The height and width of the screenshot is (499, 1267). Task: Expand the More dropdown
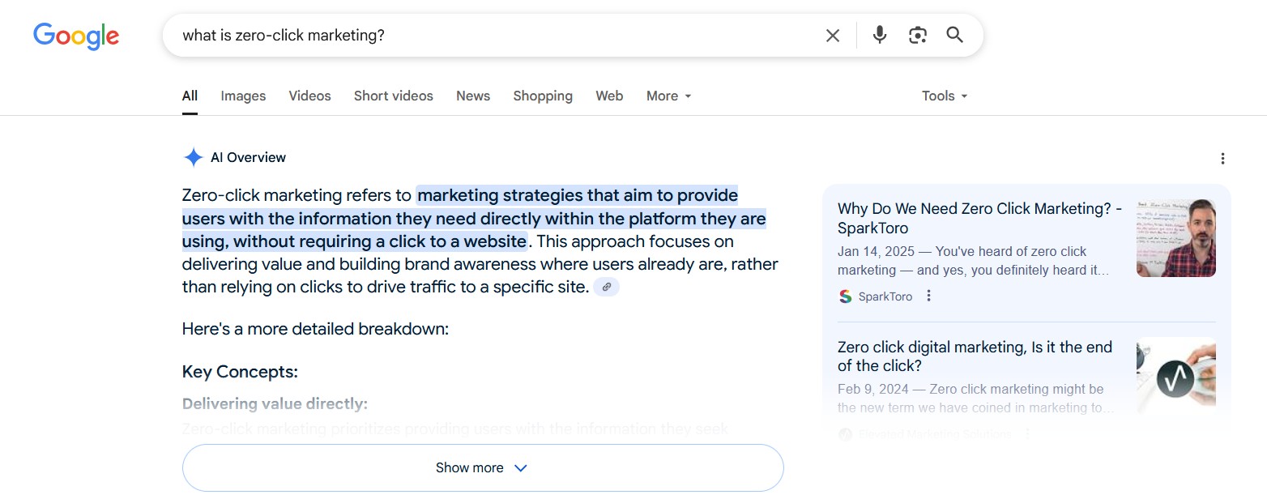(x=669, y=96)
